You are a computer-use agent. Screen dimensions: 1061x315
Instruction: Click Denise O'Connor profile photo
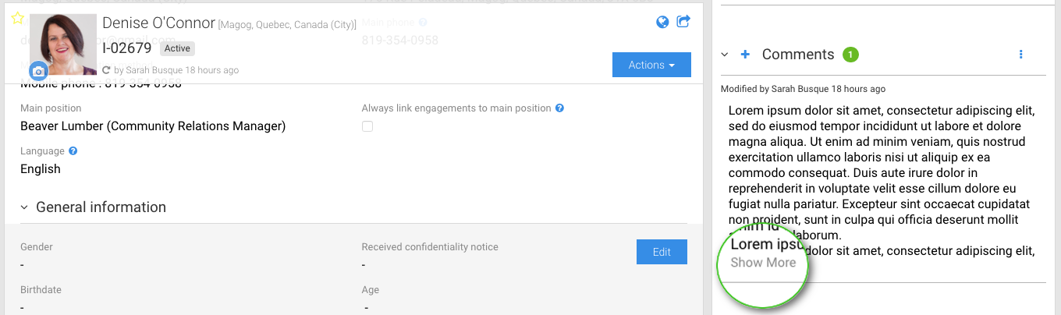point(62,44)
